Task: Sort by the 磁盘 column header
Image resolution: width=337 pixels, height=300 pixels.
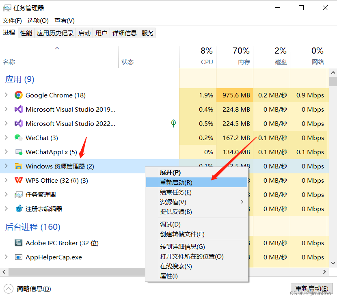Action: point(272,57)
